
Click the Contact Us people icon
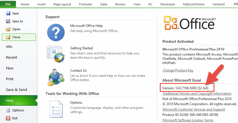[56, 77]
